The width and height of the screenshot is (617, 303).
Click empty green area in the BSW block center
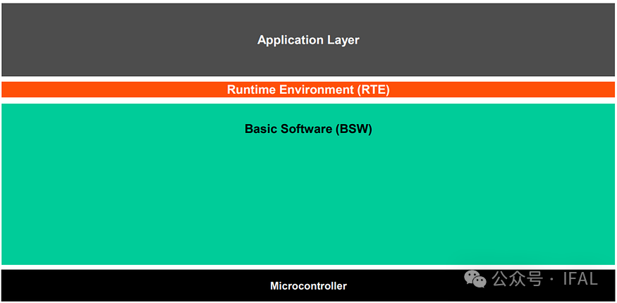(308, 197)
